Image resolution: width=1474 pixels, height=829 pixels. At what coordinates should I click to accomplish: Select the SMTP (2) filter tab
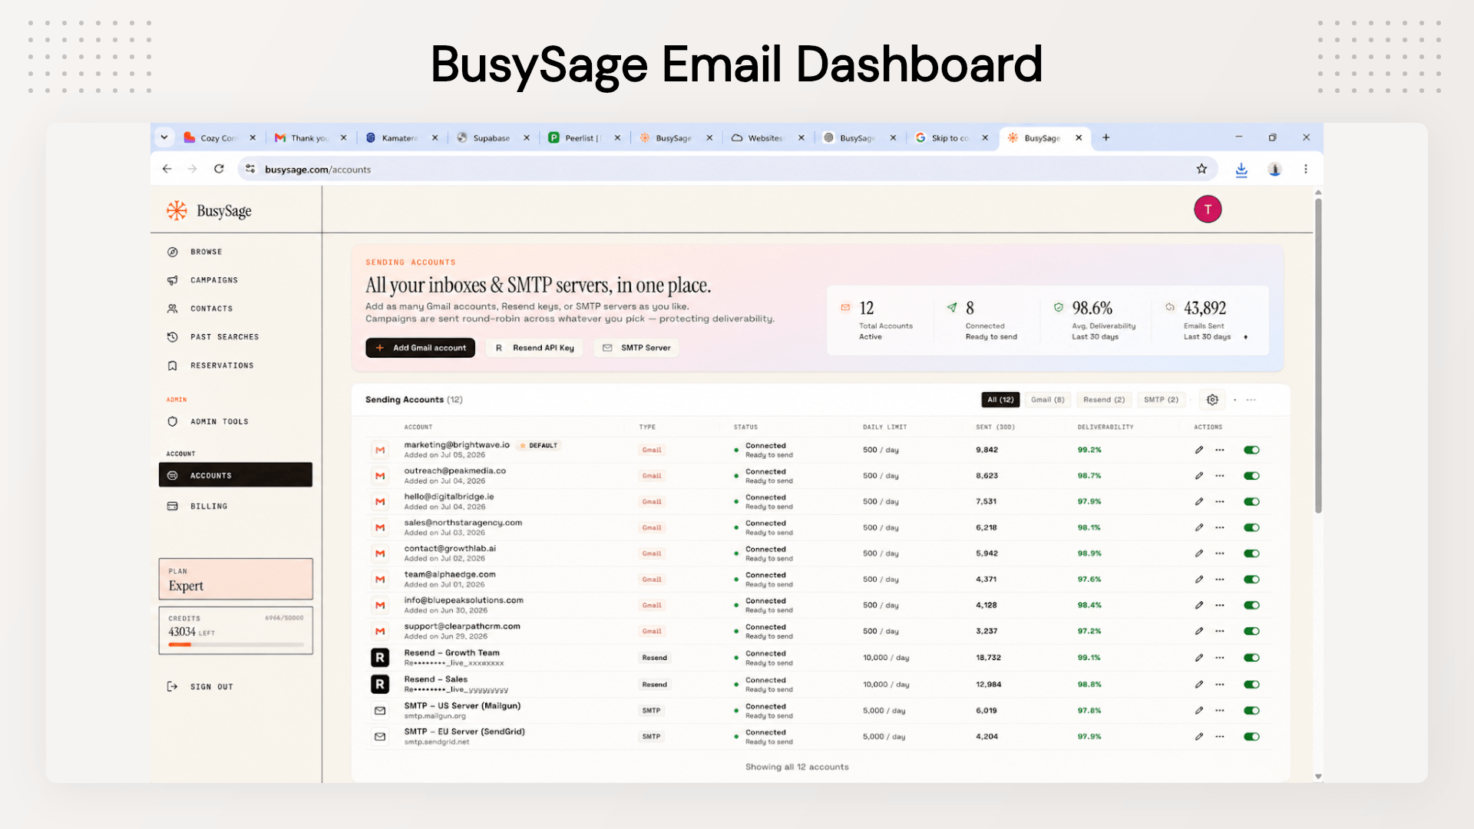pyautogui.click(x=1161, y=400)
